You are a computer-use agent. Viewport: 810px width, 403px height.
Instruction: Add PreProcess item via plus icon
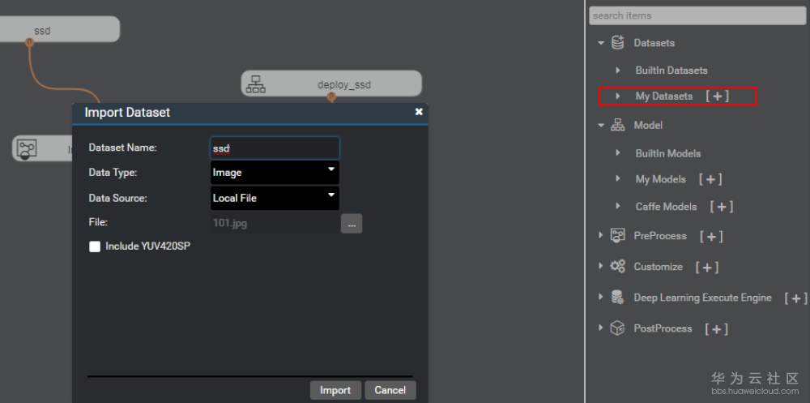pyautogui.click(x=711, y=236)
